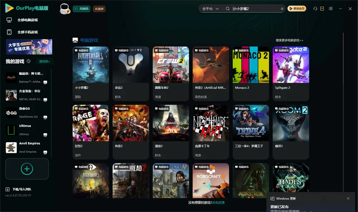Open the Monaco 2 game card
Viewport: 358px width, 212px height.
click(x=251, y=73)
